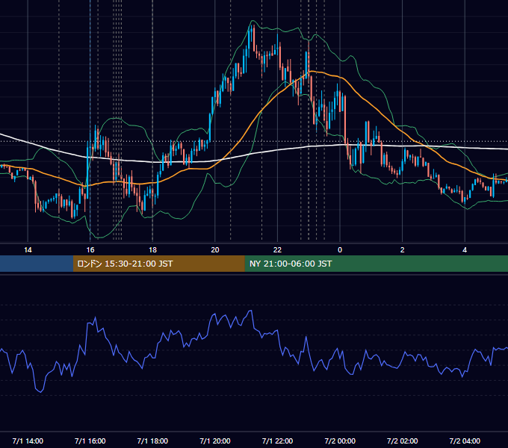Viewport: 508px width, 448px height.
Task: Click the 7/2 02:00 time label
Action: pos(402,441)
